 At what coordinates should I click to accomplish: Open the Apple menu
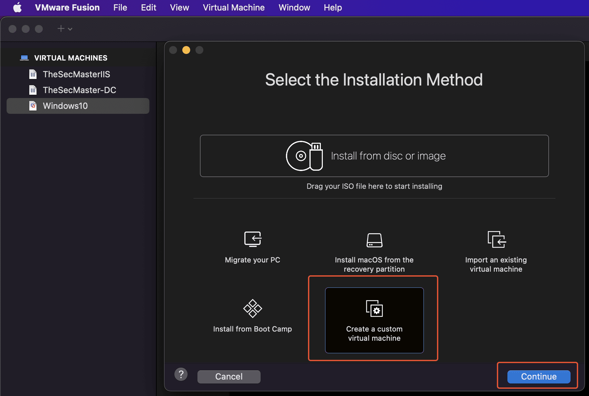[x=17, y=8]
